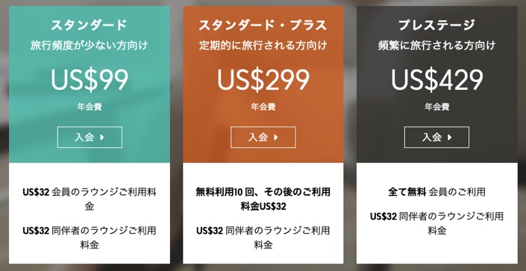Click the 全て無料 会員のご利用 text

pyautogui.click(x=436, y=192)
